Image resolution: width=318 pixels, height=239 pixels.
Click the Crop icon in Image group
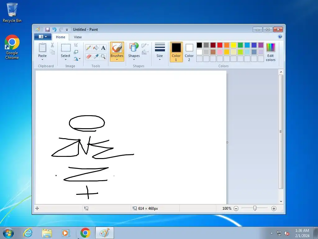coord(76,45)
